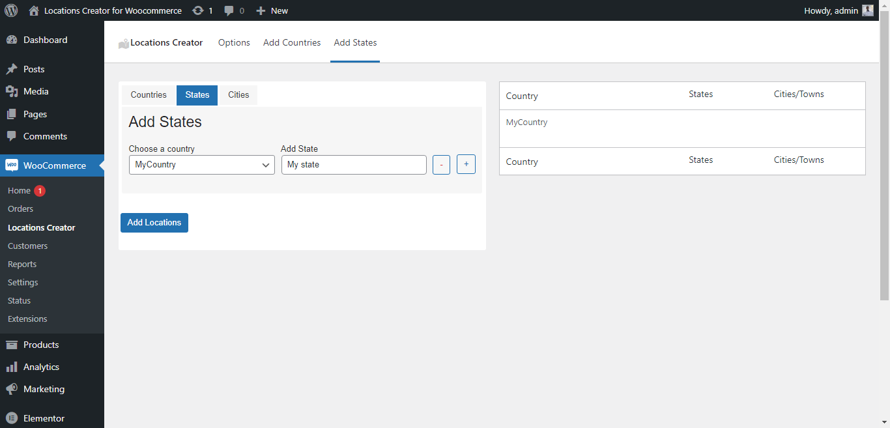Open the Orders submenu item
Image resolution: width=890 pixels, height=428 pixels.
(x=20, y=209)
